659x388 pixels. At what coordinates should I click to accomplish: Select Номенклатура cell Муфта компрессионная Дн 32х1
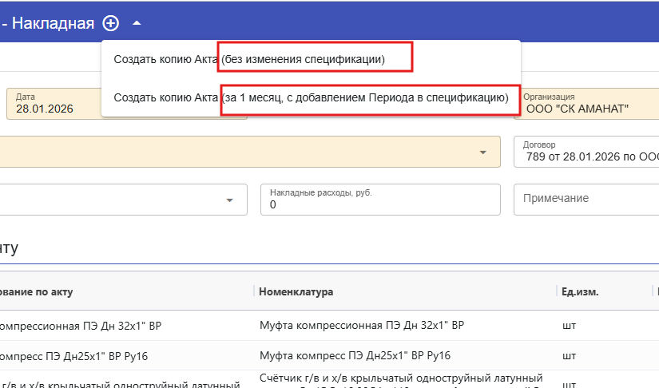click(362, 326)
